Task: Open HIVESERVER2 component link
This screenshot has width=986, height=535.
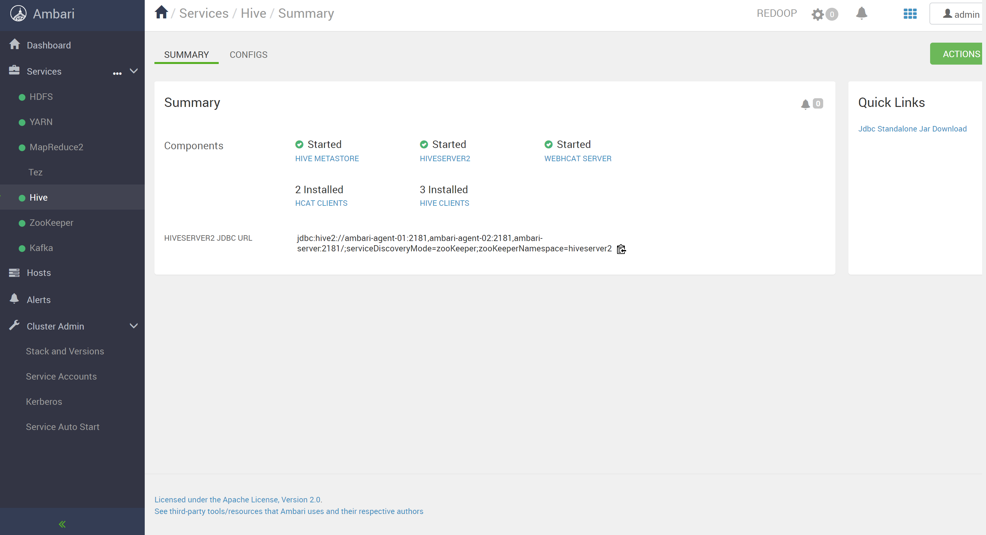Action: (445, 158)
